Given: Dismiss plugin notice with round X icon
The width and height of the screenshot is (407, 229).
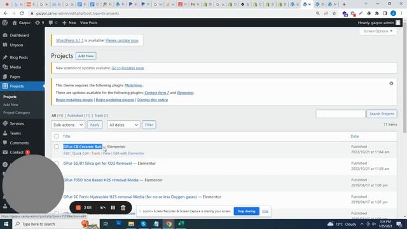Looking at the screenshot, I should (391, 83).
